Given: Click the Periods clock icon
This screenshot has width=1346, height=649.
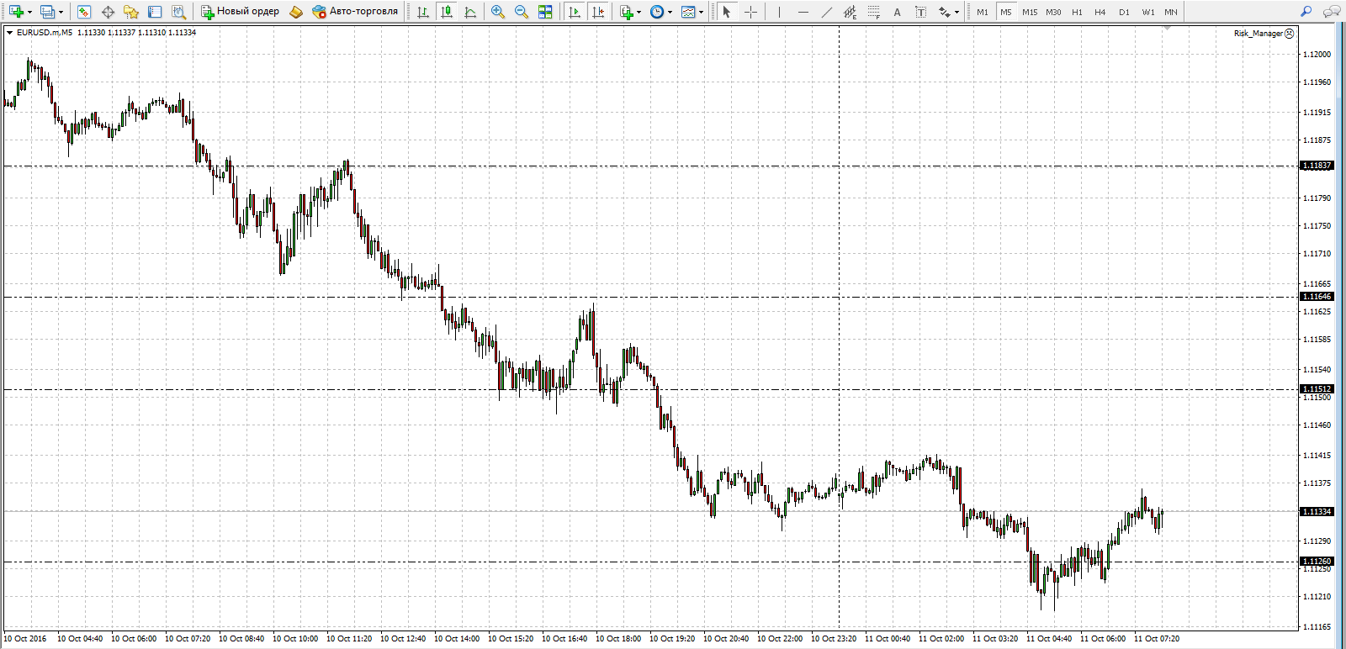Looking at the screenshot, I should click(657, 12).
